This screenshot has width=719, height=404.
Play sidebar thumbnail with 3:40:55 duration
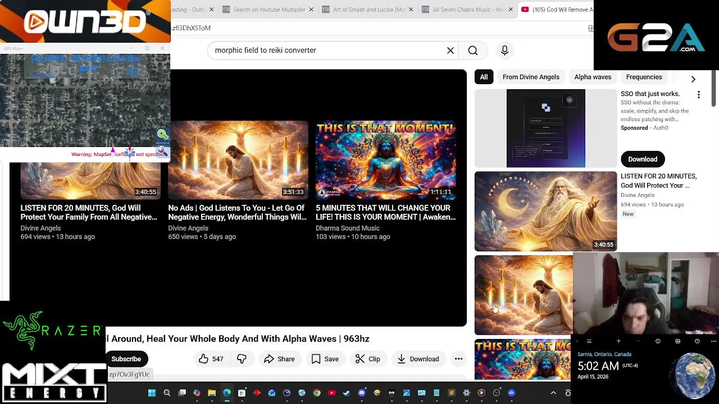tap(545, 212)
